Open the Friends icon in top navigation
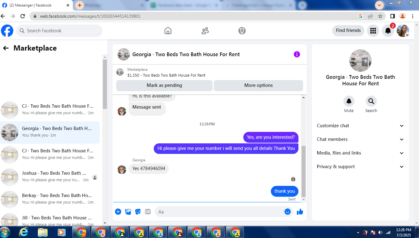 (x=205, y=31)
